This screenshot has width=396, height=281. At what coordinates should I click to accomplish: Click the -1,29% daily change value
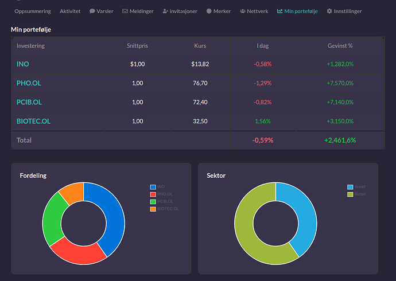[x=263, y=83]
